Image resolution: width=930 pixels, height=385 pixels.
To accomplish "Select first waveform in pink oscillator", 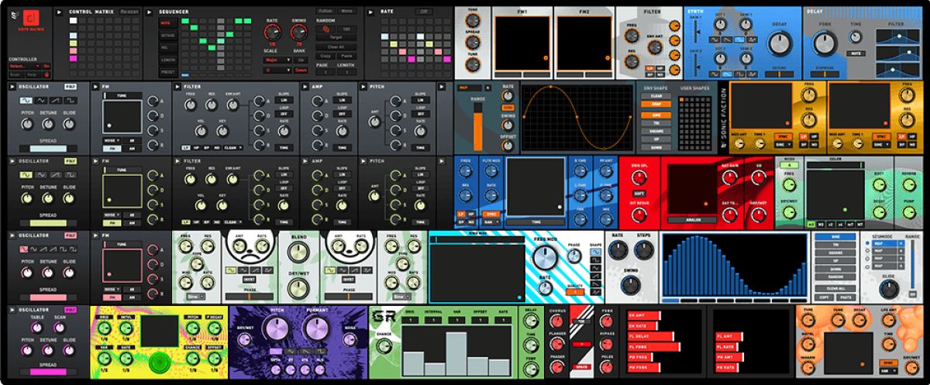I will (23, 249).
